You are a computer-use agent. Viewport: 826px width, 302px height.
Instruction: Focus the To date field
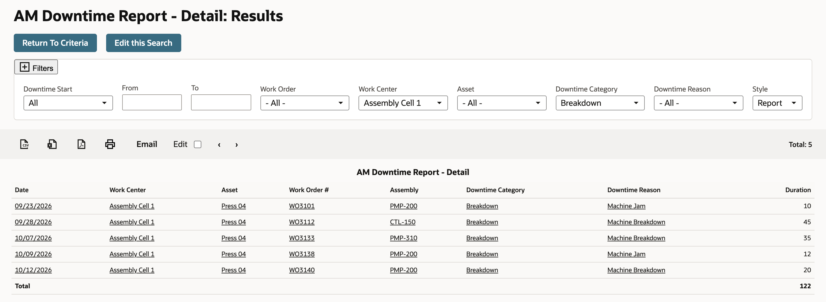point(221,102)
